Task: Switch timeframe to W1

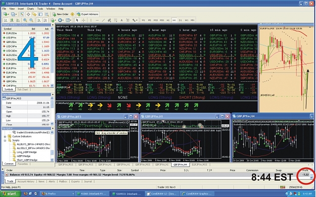Action: 187,20
